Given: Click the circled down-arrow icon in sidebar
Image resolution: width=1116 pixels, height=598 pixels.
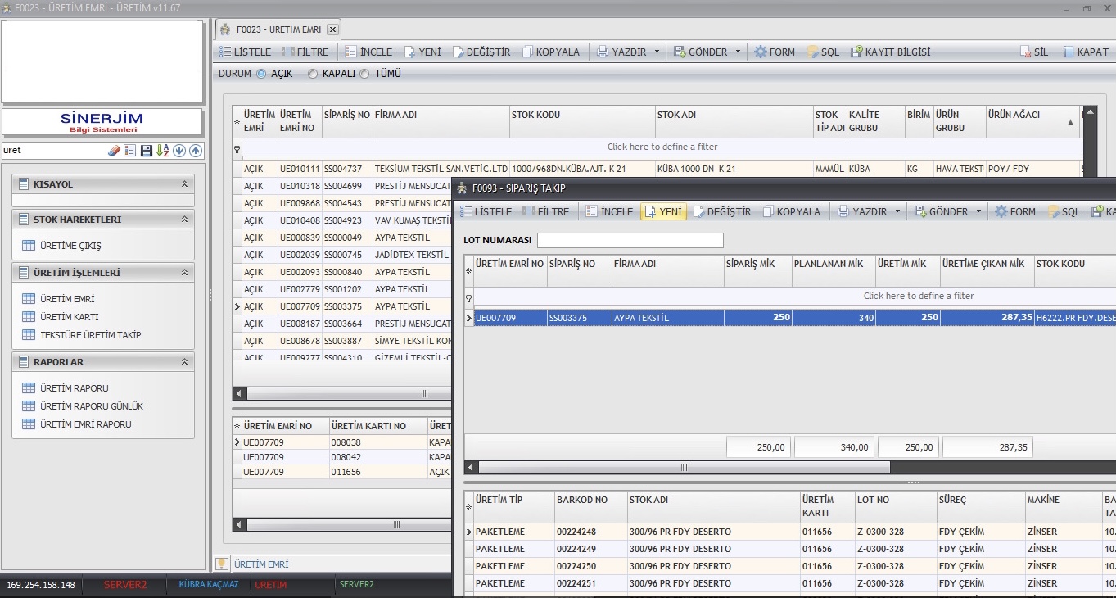Looking at the screenshot, I should pyautogui.click(x=179, y=151).
